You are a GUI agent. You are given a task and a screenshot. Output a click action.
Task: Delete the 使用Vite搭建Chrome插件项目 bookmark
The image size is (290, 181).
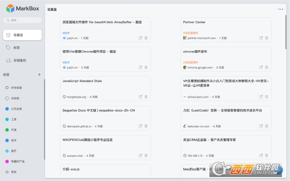[x=146, y=67]
